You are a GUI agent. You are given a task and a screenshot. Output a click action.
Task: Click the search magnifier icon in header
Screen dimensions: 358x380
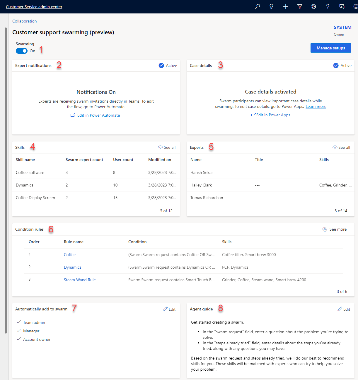click(258, 6)
